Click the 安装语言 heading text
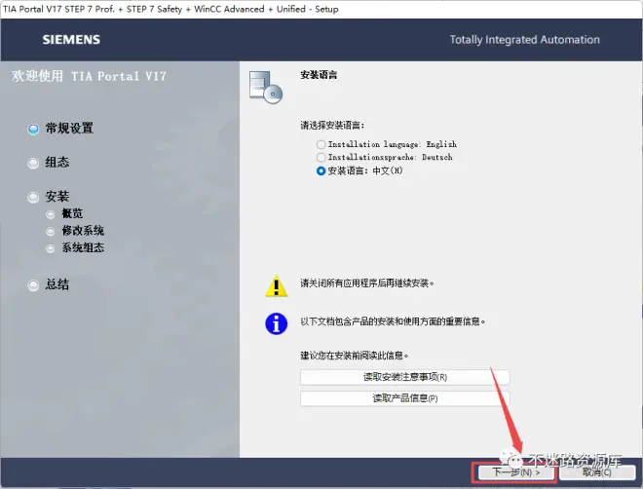The width and height of the screenshot is (643, 489). 319,75
